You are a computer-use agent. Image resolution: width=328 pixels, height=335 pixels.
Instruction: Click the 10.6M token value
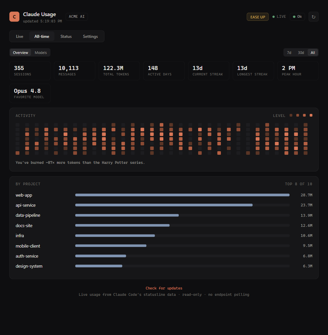click(x=307, y=236)
